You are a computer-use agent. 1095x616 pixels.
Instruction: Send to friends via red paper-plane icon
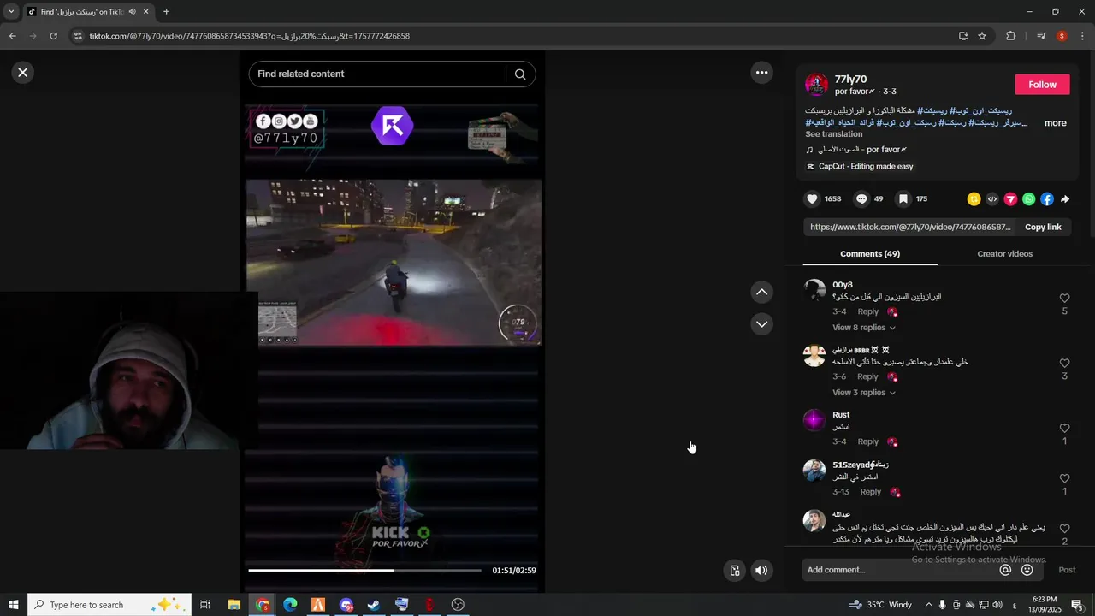(x=1010, y=199)
